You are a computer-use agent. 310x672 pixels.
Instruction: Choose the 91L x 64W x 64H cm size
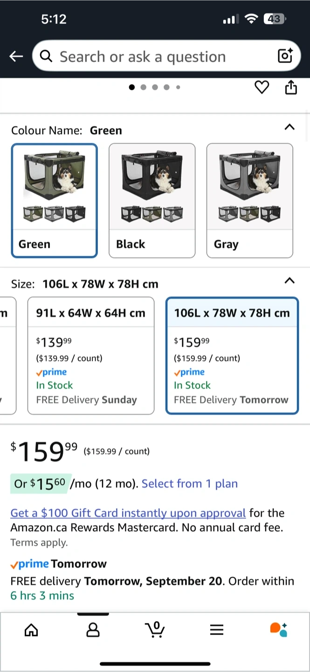point(91,355)
